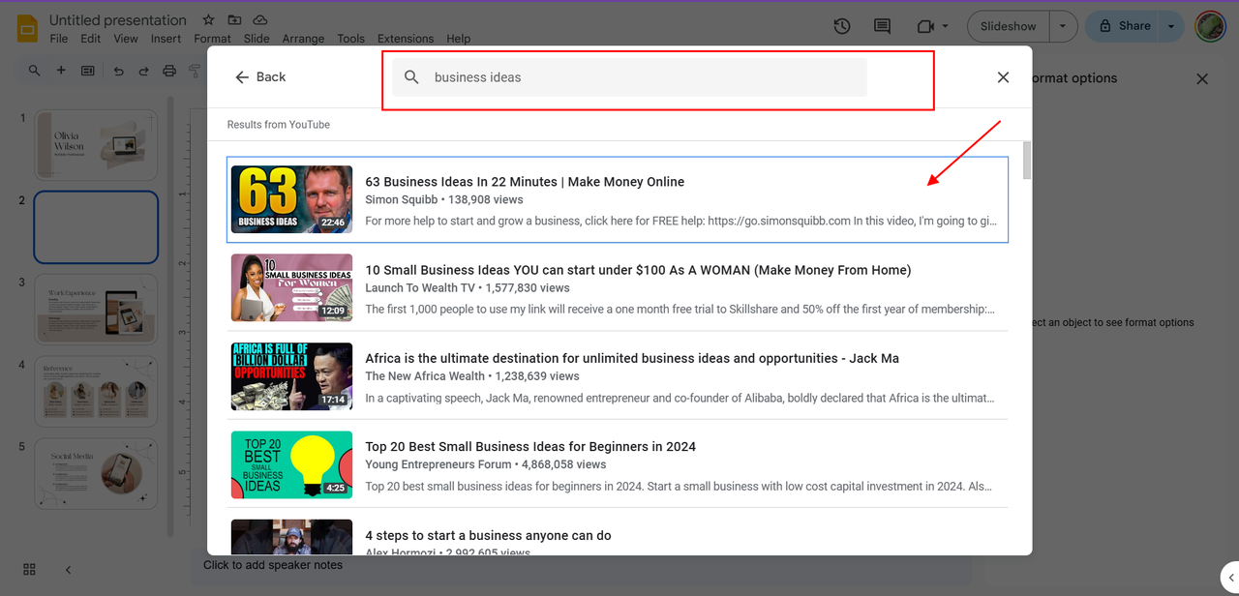Click the Share button
Viewport: 1239px width, 596px height.
click(x=1123, y=26)
